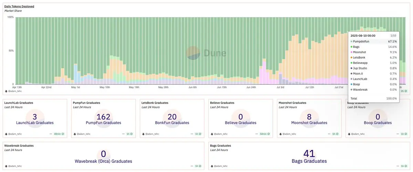Open @adam_tehc profile on LetsBonk Graduates card
Viewport: 413px width, 172px height.
point(151,134)
